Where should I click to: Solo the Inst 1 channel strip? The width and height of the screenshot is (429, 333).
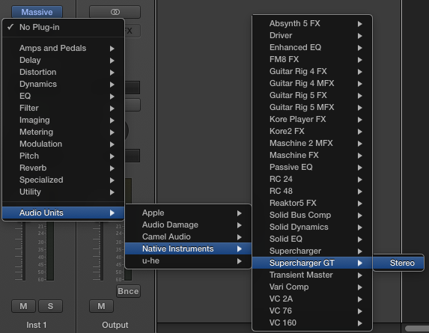tap(50, 306)
